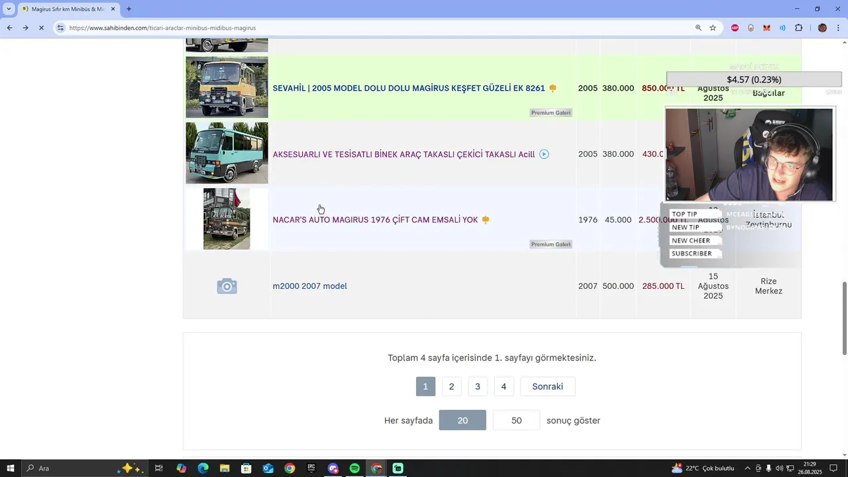Image resolution: width=848 pixels, height=477 pixels.
Task: Open File Explorer from taskbar
Action: 225,468
